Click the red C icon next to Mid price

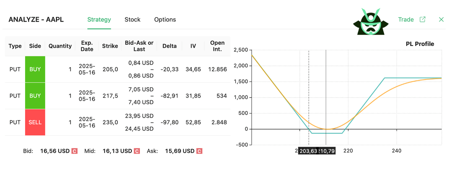136,151
